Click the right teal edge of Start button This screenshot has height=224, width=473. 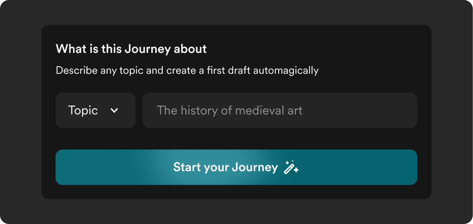pos(406,167)
